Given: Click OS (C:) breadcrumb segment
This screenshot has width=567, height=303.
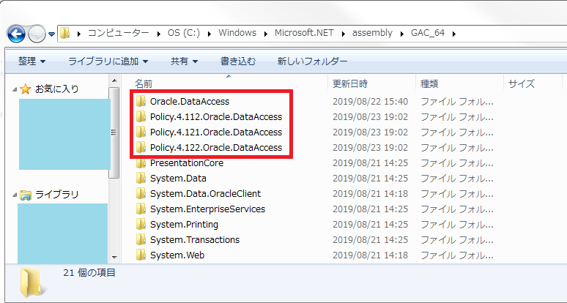Looking at the screenshot, I should point(183,33).
